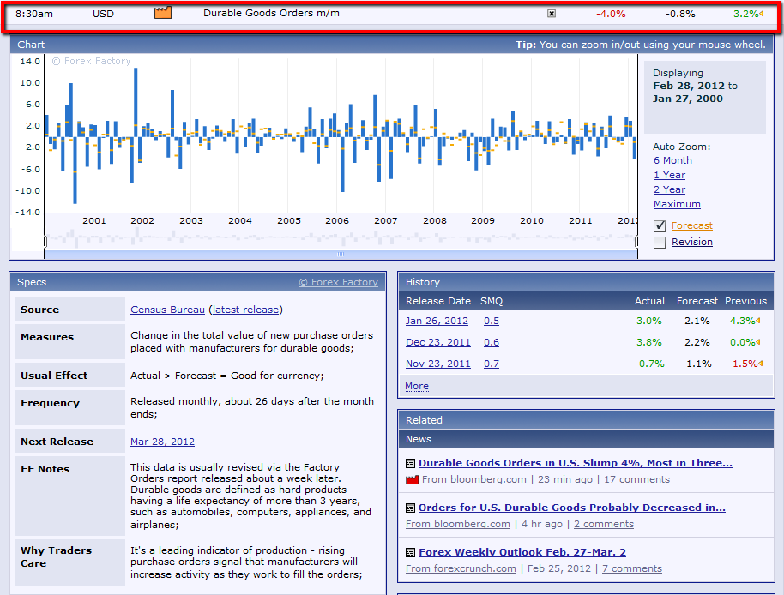Click the 3.2% previous value in the event row
Image resolution: width=784 pixels, height=595 pixels.
click(745, 14)
